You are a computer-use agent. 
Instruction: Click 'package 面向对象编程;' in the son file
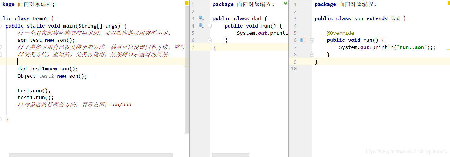point(346,4)
